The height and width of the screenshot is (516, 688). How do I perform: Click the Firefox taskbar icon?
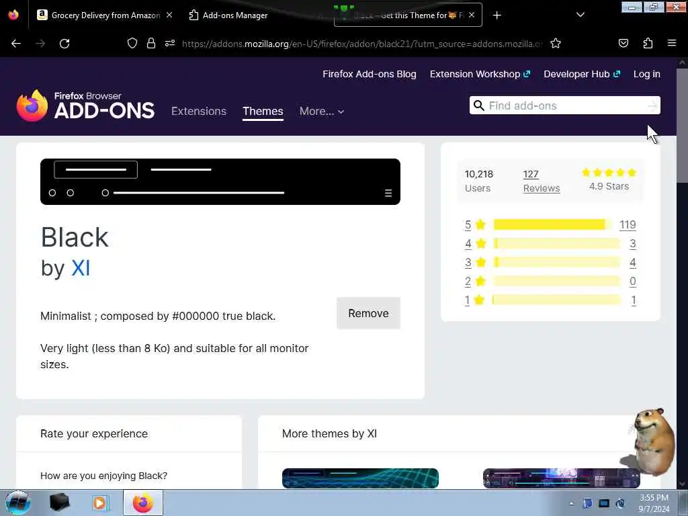coord(143,503)
